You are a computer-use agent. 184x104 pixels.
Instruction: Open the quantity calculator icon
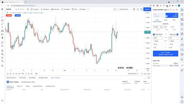tap(161, 27)
